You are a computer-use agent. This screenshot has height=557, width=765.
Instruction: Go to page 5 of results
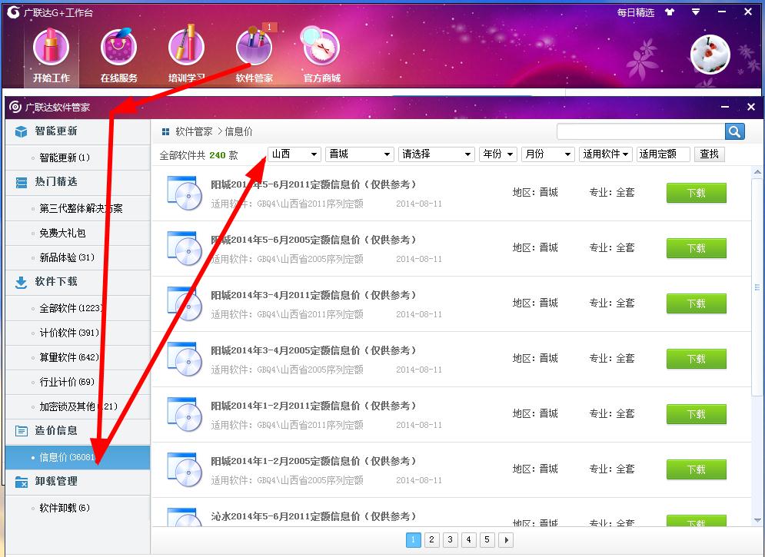[x=487, y=539]
